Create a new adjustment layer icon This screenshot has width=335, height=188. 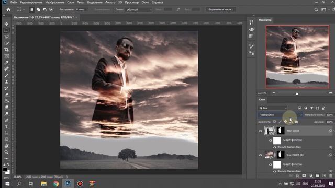(x=311, y=175)
